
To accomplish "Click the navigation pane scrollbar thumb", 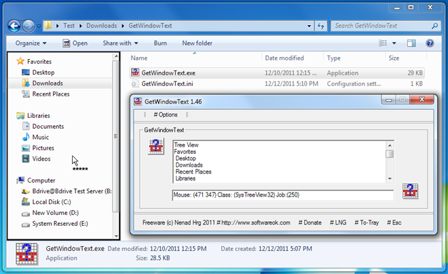I will coord(115,136).
